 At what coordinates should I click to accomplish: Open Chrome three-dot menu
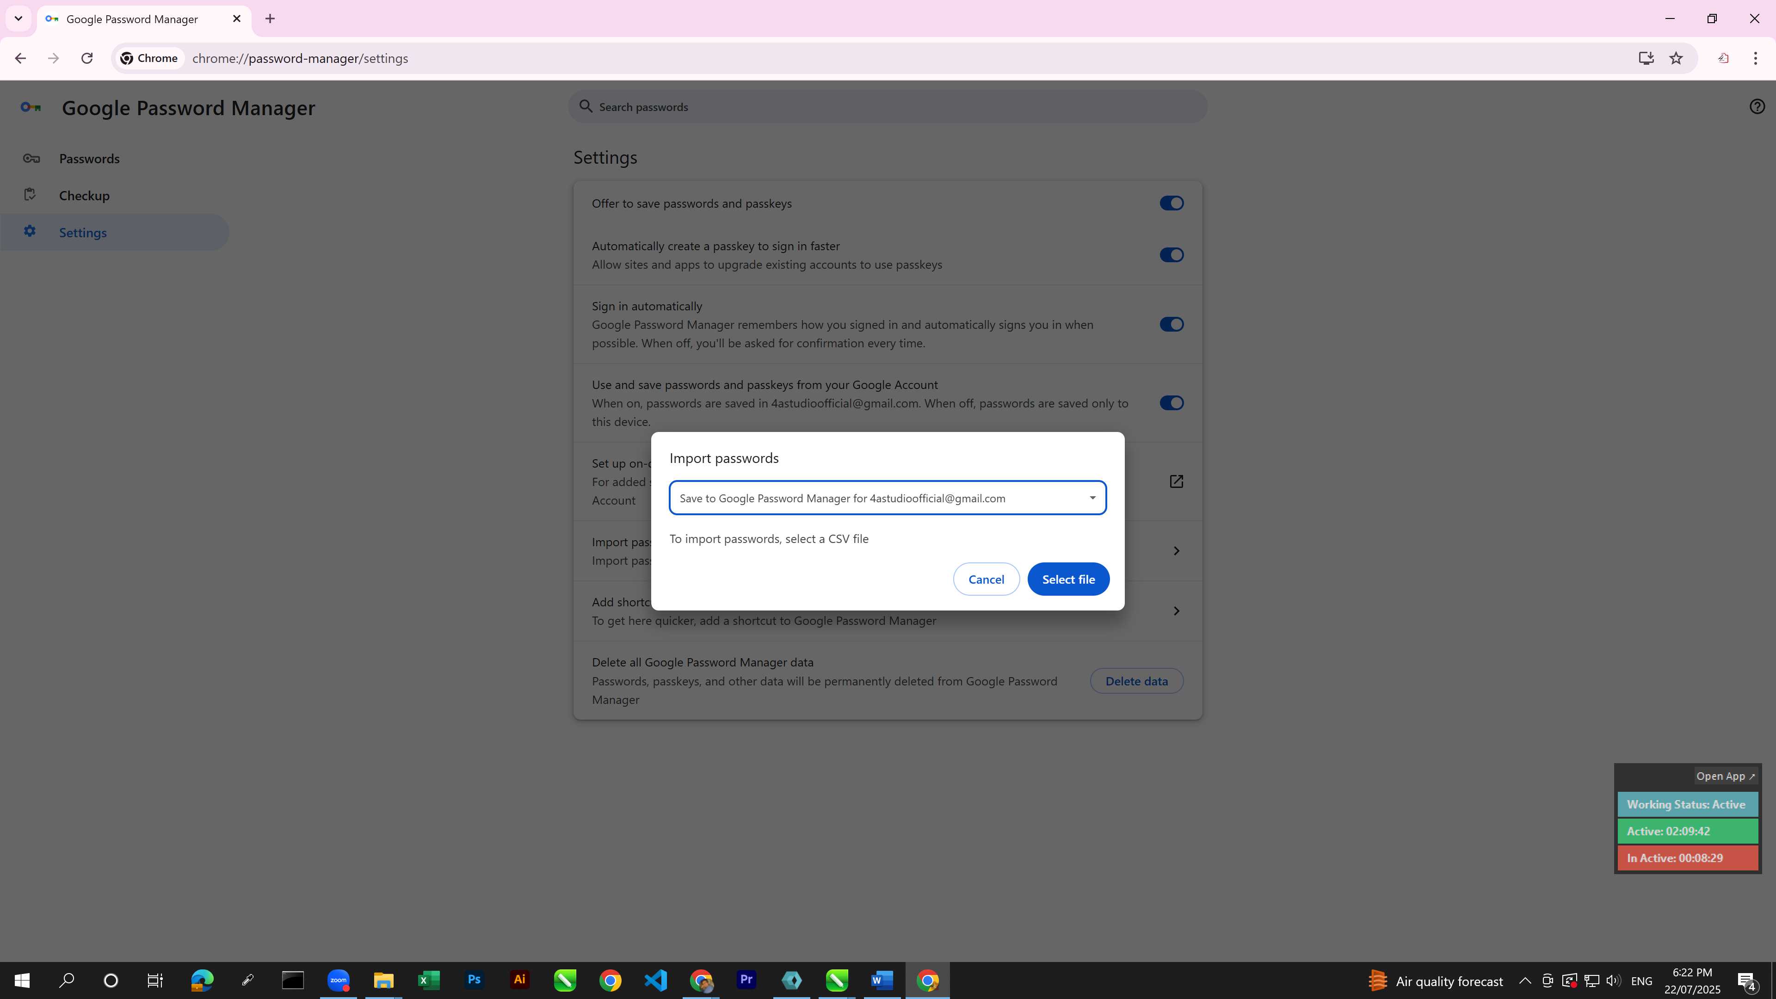(x=1755, y=59)
